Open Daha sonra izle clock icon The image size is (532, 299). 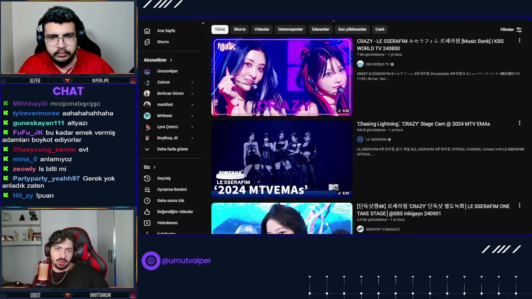[x=147, y=201]
